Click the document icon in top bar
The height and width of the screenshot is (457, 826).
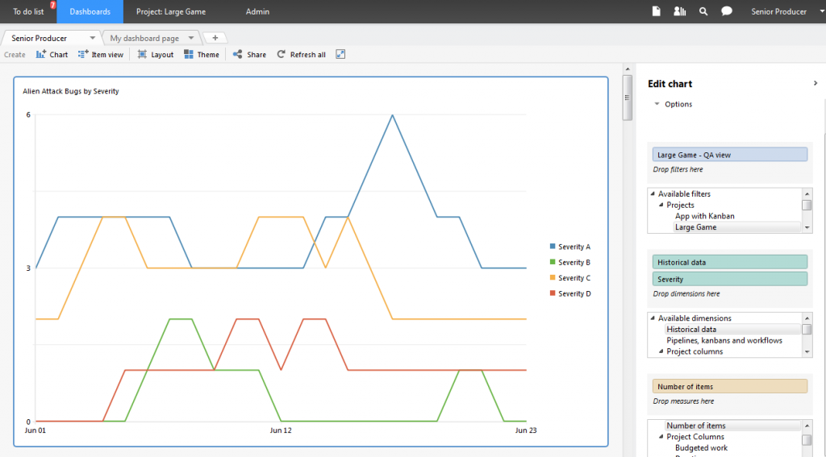(657, 11)
